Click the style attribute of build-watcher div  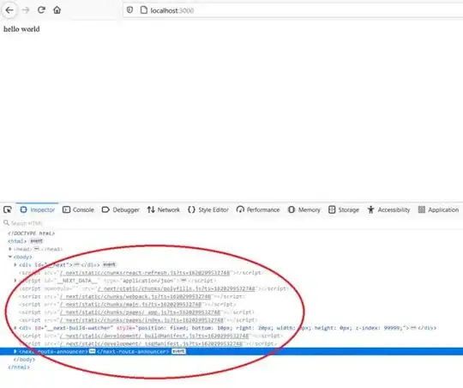(x=262, y=328)
